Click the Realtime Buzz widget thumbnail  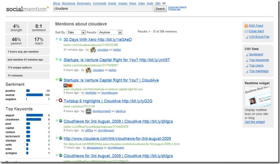tap(258, 97)
